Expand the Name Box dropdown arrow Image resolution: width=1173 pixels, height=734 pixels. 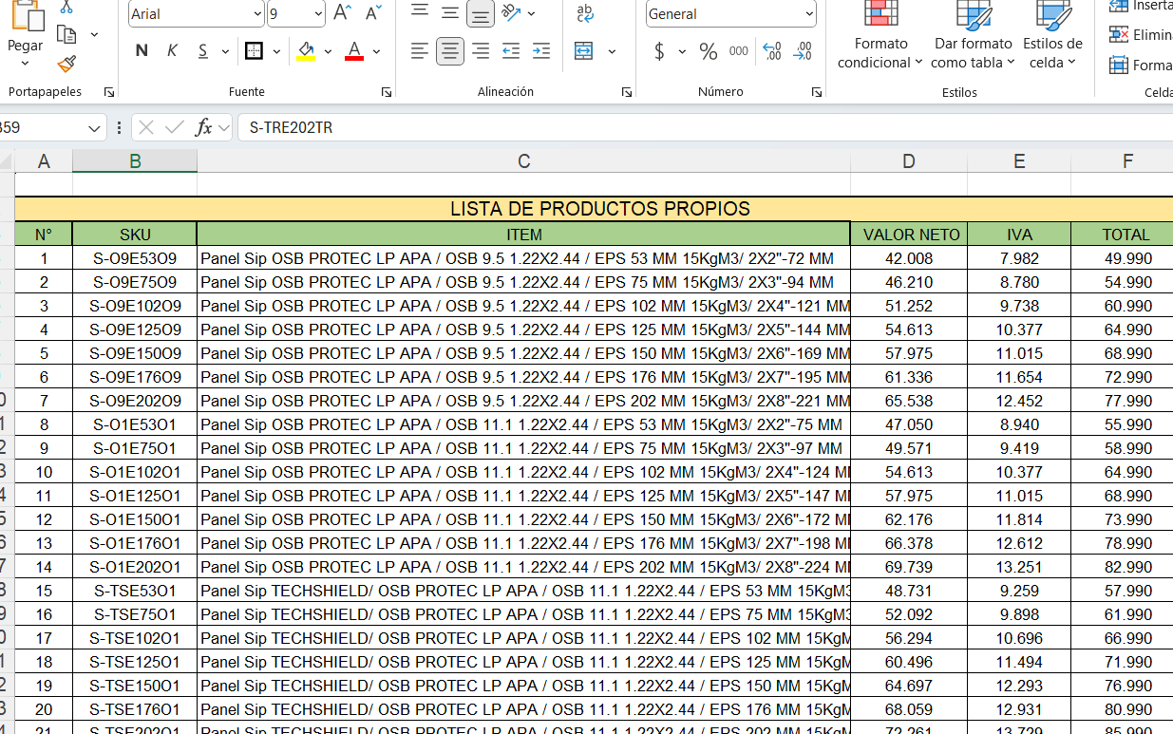95,127
